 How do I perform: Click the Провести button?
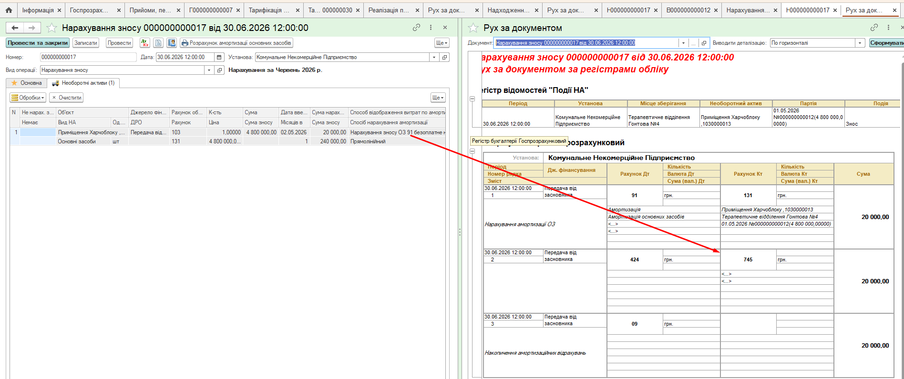(119, 43)
